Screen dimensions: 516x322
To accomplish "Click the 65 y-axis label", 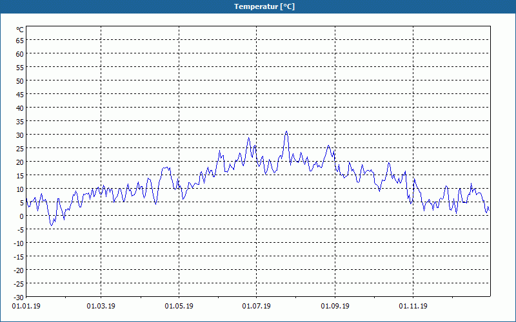I will pos(20,40).
